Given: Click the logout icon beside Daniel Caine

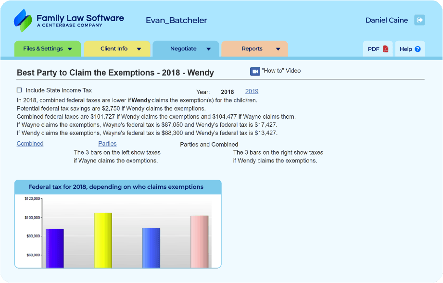Looking at the screenshot, I should [x=419, y=20].
